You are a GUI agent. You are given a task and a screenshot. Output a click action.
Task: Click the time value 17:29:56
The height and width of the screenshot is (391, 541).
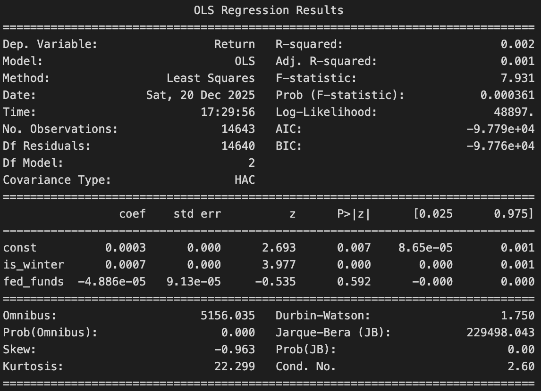click(x=228, y=112)
